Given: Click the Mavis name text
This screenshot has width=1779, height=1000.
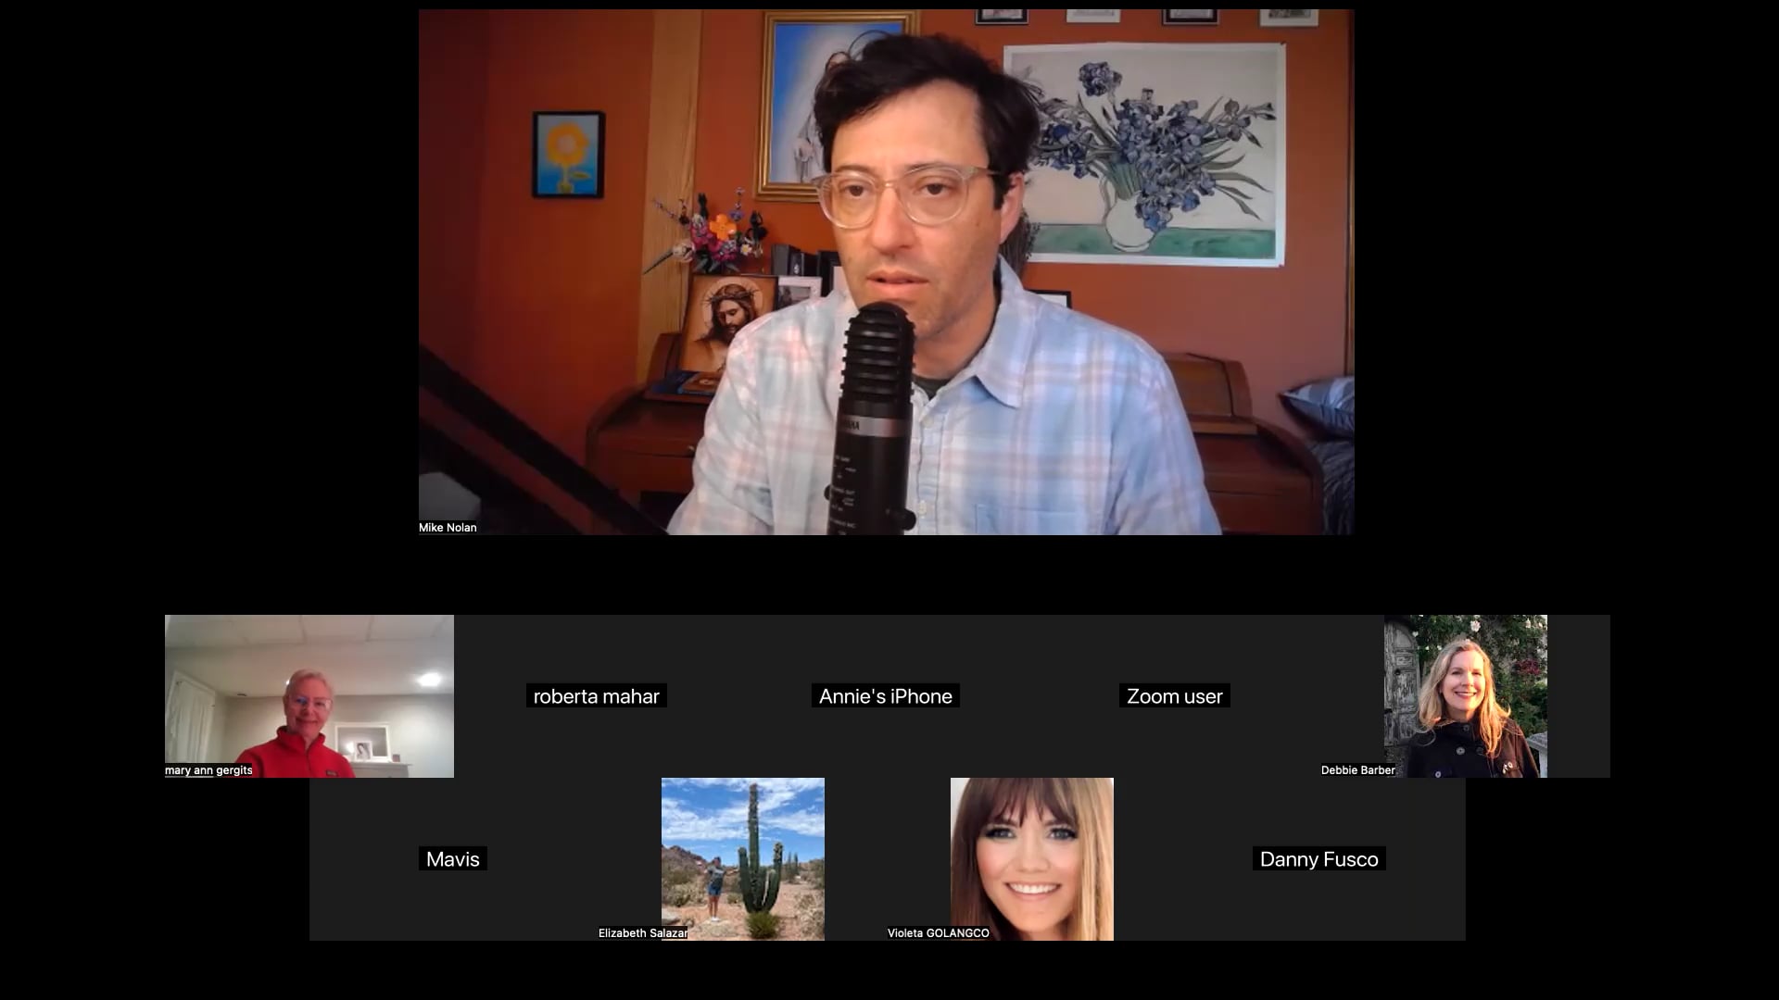Looking at the screenshot, I should [453, 859].
